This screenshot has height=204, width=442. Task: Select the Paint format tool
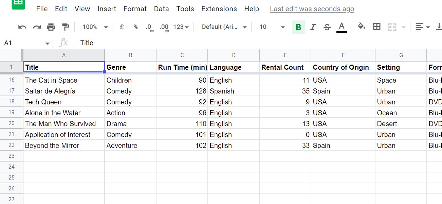pos(65,27)
